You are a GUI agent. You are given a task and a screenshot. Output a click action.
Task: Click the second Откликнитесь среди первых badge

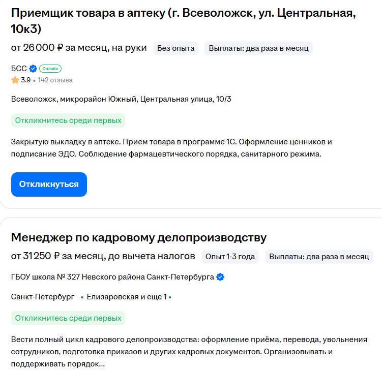pyautogui.click(x=68, y=318)
